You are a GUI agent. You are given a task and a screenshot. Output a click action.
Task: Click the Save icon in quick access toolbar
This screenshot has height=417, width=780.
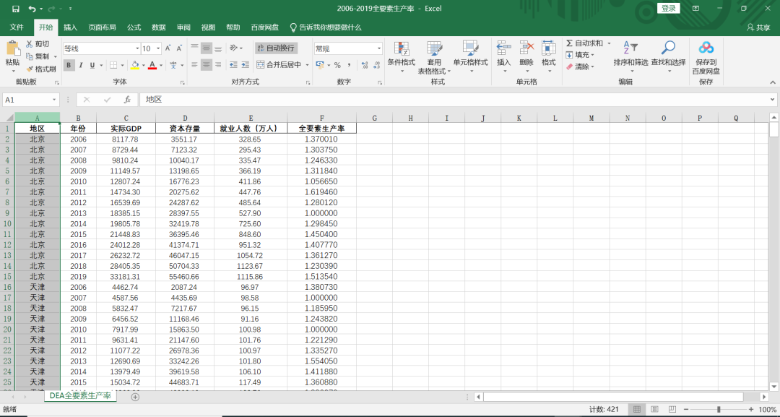(x=15, y=9)
